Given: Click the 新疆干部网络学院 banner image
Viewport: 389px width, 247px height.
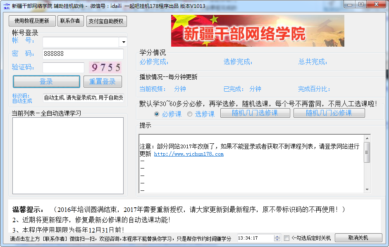Looking at the screenshot, I should coord(258,31).
